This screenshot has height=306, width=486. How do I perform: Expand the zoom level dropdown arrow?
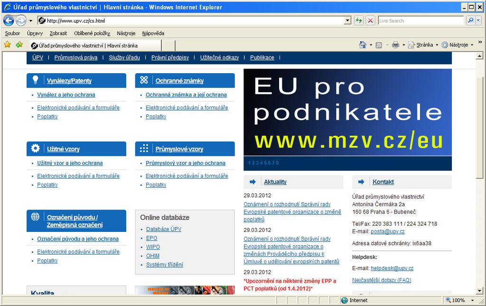point(473,300)
